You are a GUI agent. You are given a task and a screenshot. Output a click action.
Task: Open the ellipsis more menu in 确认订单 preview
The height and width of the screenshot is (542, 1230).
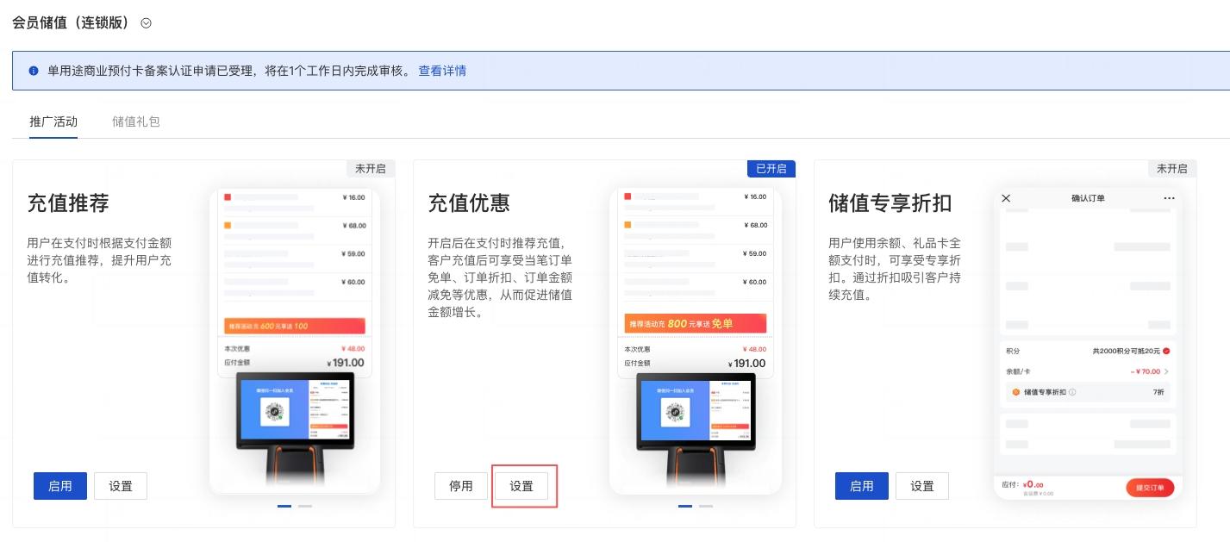tap(1169, 198)
